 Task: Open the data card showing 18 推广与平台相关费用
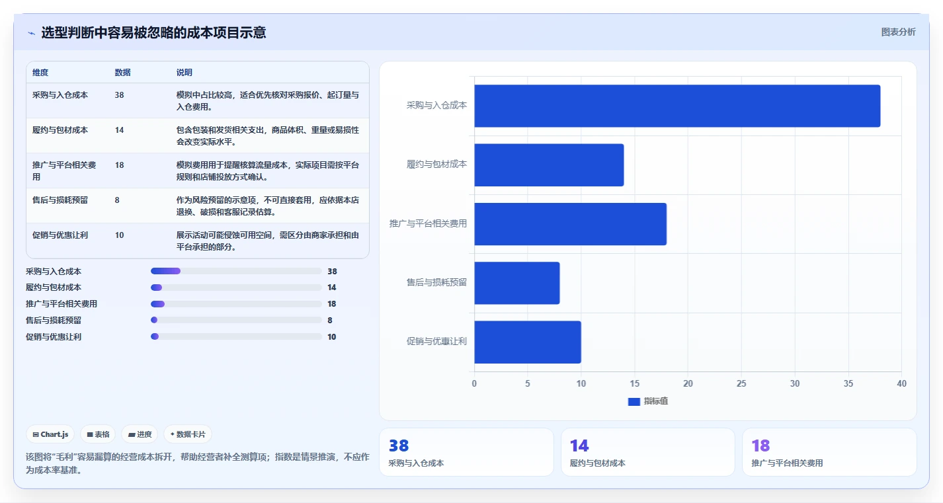829,452
